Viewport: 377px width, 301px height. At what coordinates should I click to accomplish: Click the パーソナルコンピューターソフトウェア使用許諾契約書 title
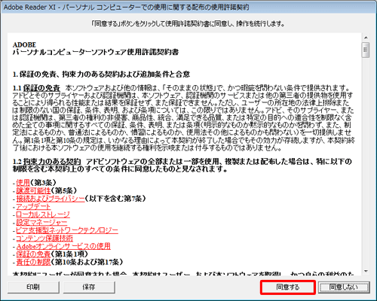[x=96, y=52]
